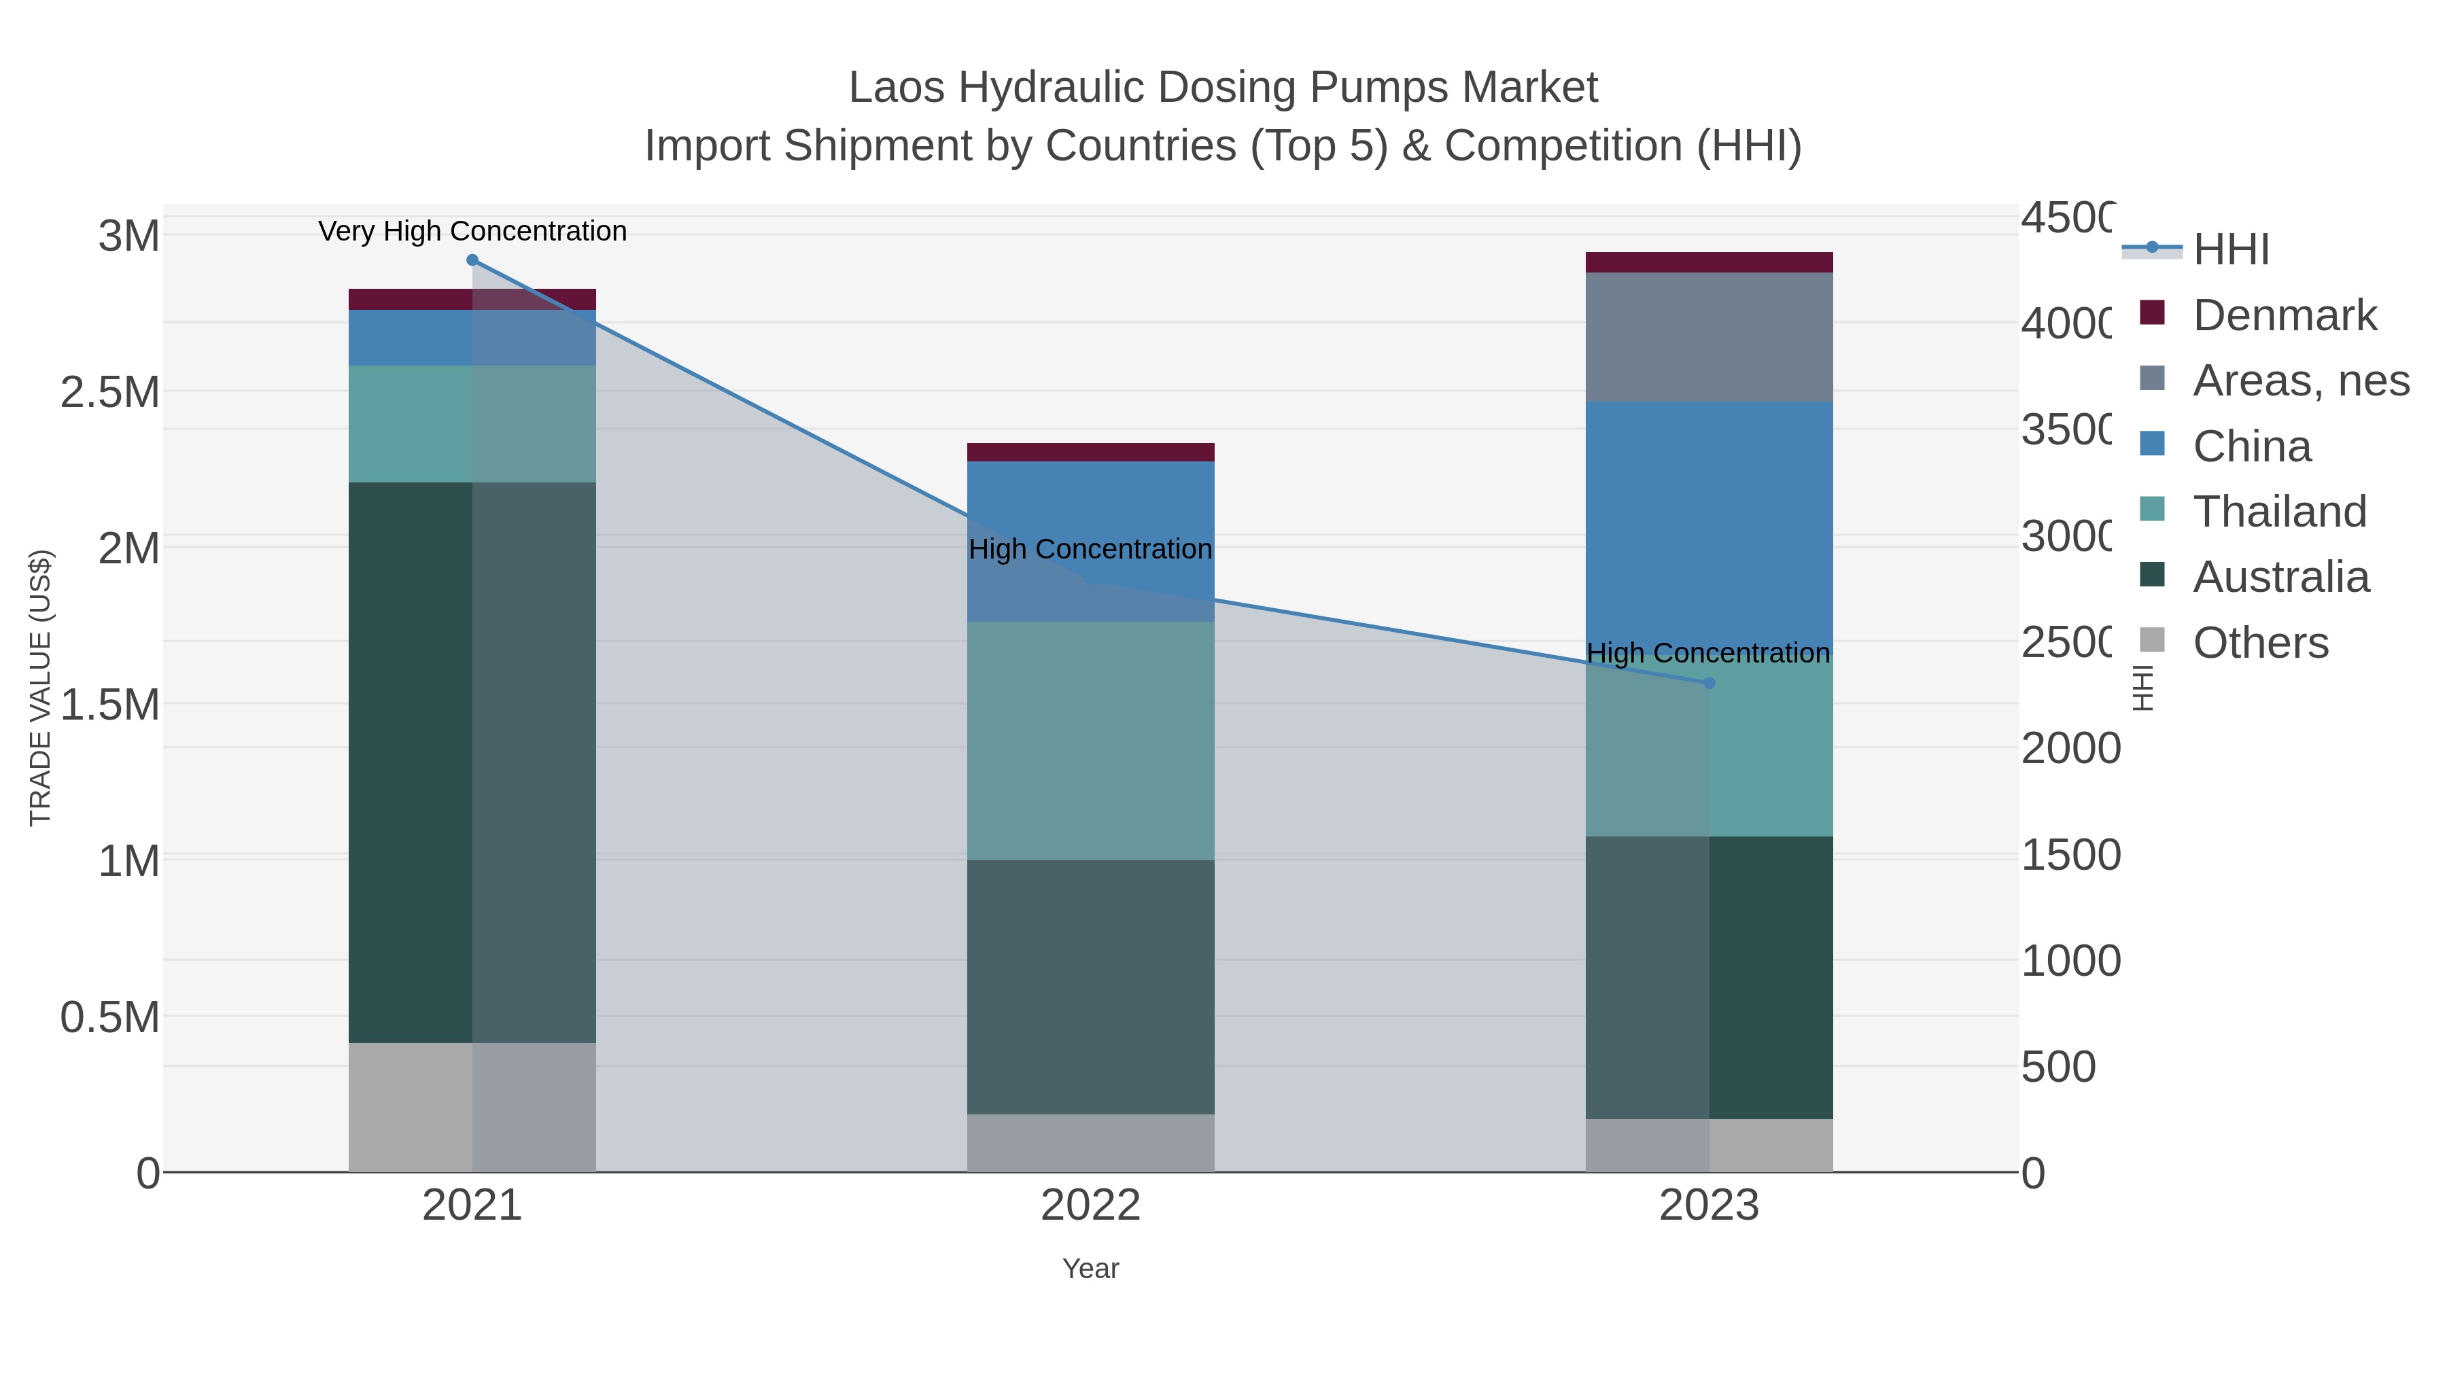Click Areas, nes segment in 2023 bar
2447x1376 pixels.
coord(1709,337)
